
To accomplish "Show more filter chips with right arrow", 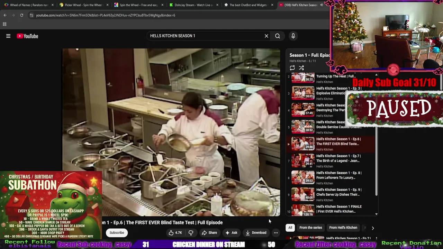I will [x=373, y=228].
